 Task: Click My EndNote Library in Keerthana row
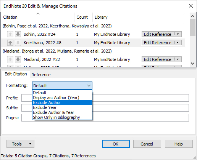tap(112, 43)
